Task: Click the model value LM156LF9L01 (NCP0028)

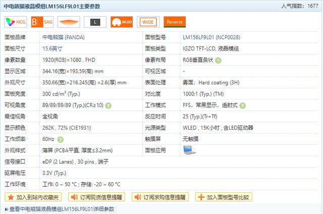Action: [x=211, y=37]
